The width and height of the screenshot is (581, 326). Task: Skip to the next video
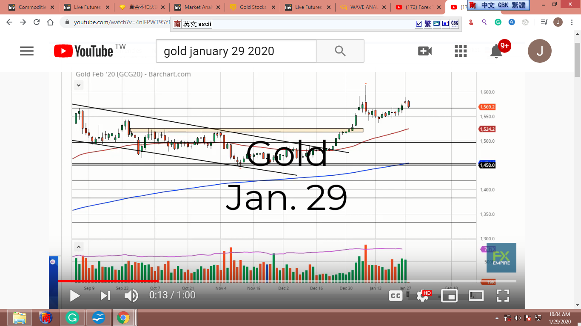pos(105,295)
